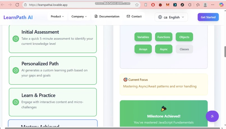
Task: Select the Arrays topic chip
Action: (143, 49)
